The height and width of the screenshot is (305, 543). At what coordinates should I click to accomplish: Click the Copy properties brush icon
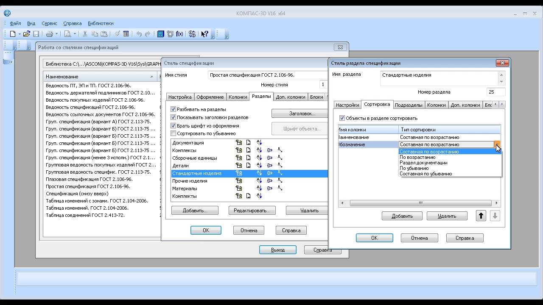(x=117, y=34)
